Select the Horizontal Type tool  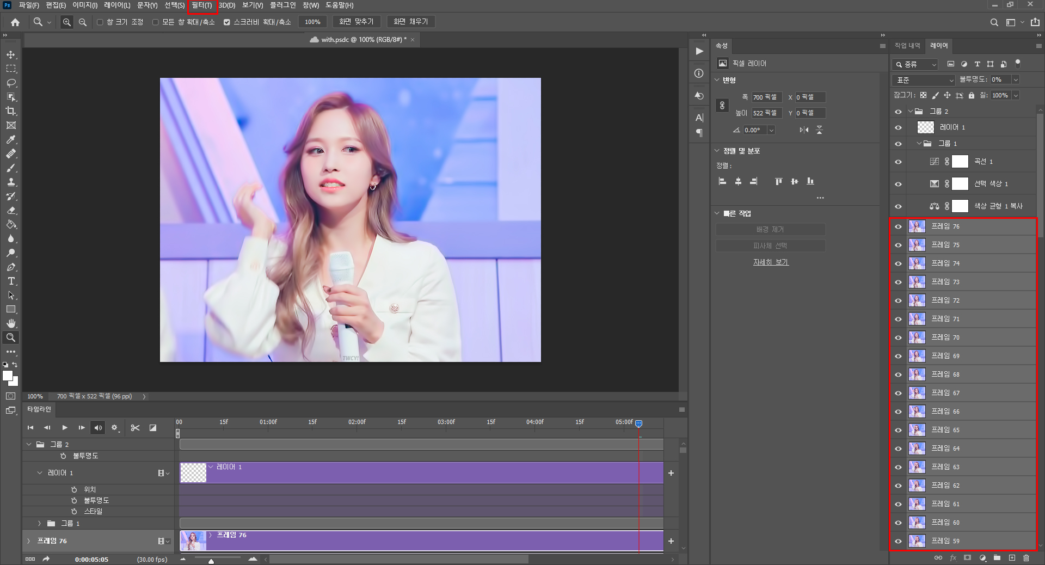point(11,281)
